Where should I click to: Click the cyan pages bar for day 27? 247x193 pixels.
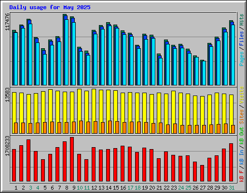pos(204,73)
